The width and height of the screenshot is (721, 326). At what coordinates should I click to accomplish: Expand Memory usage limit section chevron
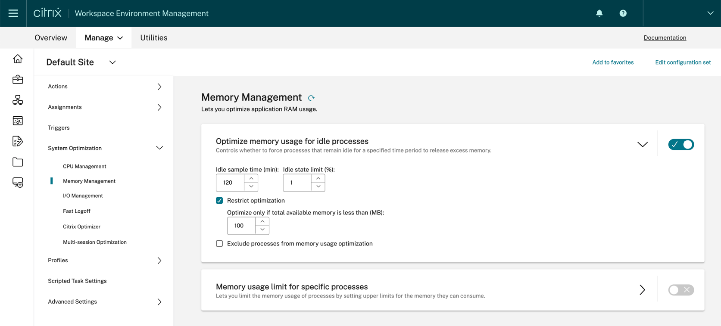point(642,290)
